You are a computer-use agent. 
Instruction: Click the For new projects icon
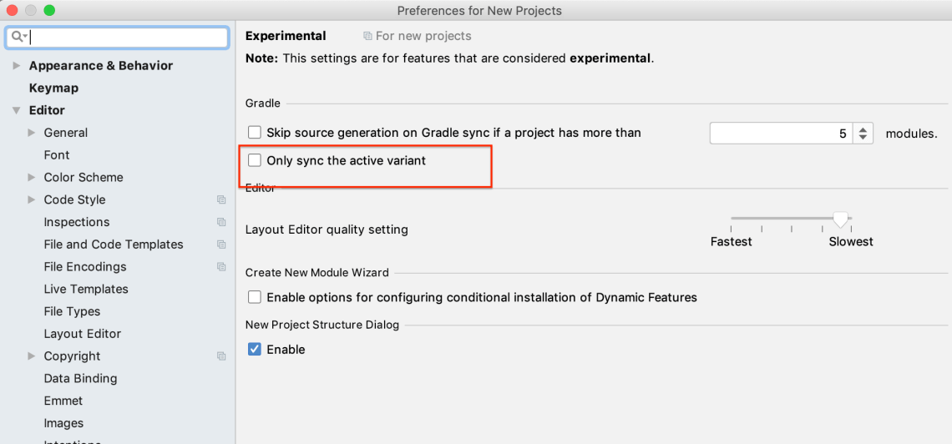click(367, 36)
